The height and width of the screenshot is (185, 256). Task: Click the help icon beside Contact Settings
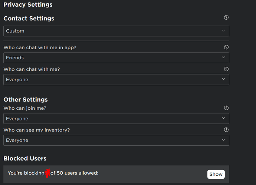[226, 17]
